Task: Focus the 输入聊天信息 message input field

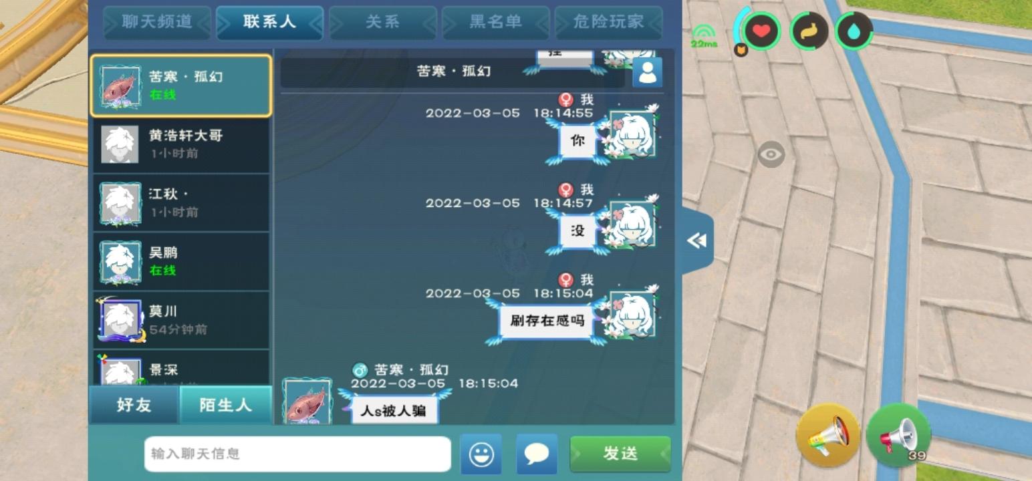Action: tap(297, 454)
